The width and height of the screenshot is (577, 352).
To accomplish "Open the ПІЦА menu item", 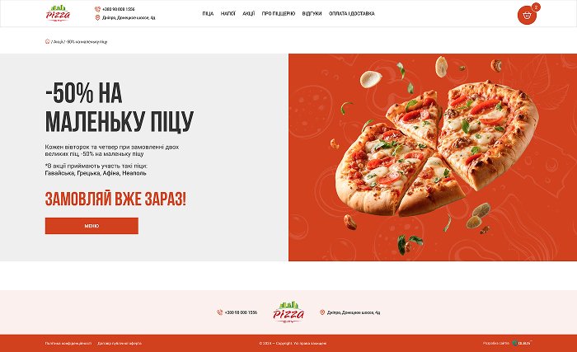I will 208,14.
